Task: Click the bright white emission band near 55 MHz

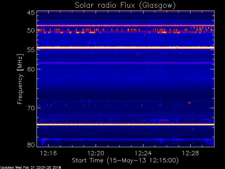Action: click(x=126, y=48)
